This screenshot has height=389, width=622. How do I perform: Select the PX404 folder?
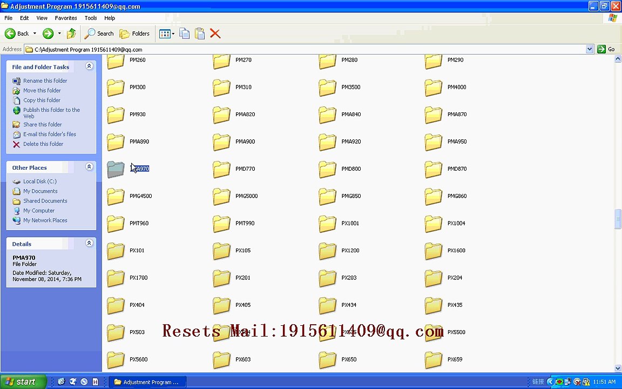126,306
